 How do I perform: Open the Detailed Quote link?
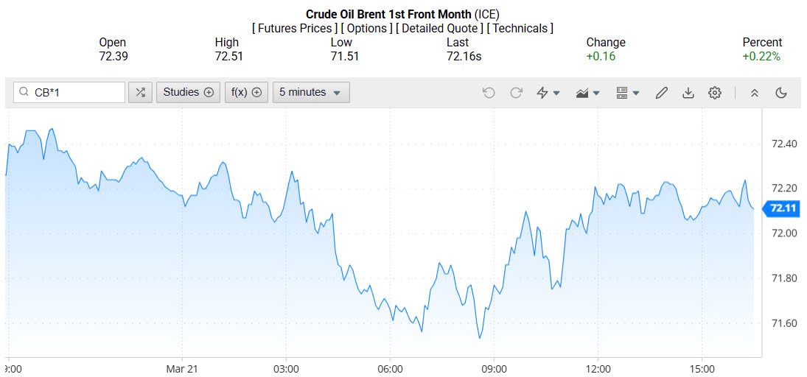tap(440, 28)
